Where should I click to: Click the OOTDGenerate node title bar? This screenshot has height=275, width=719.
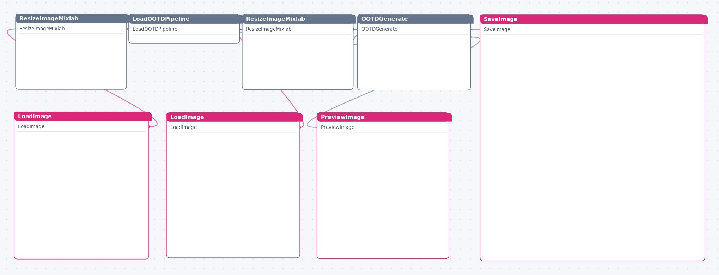(415, 19)
